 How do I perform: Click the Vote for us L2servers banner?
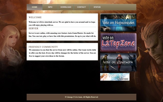[x=115, y=77]
